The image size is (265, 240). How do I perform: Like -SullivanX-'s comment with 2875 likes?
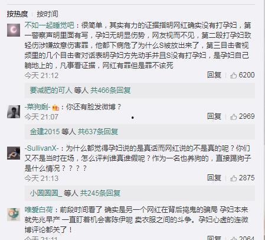(x=243, y=178)
